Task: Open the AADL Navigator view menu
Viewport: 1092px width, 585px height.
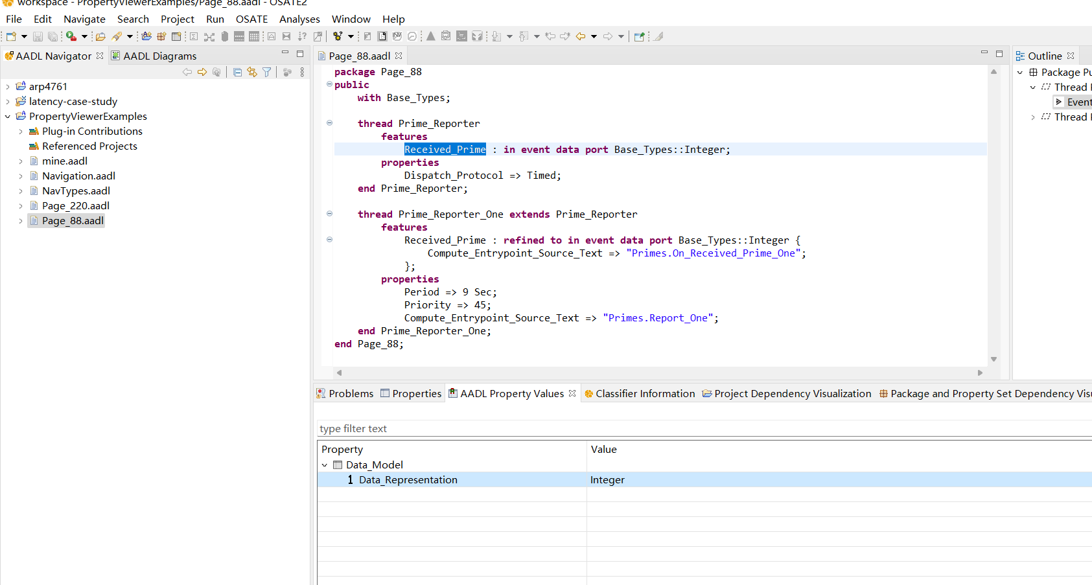Action: pyautogui.click(x=302, y=72)
